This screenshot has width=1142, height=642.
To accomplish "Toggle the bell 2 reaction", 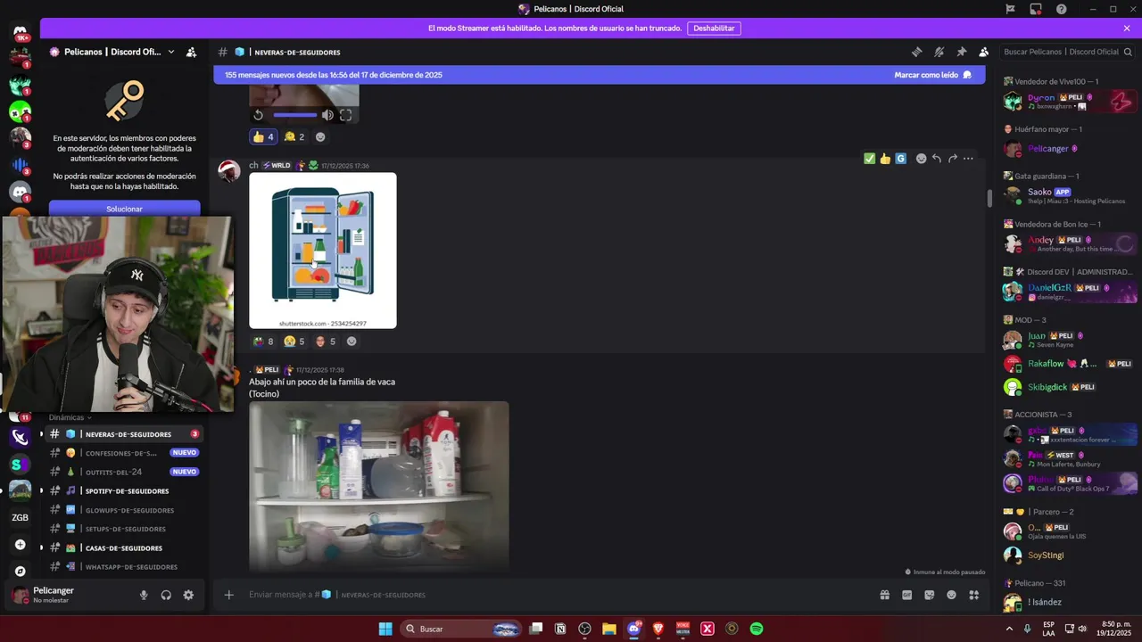I will click(x=294, y=136).
